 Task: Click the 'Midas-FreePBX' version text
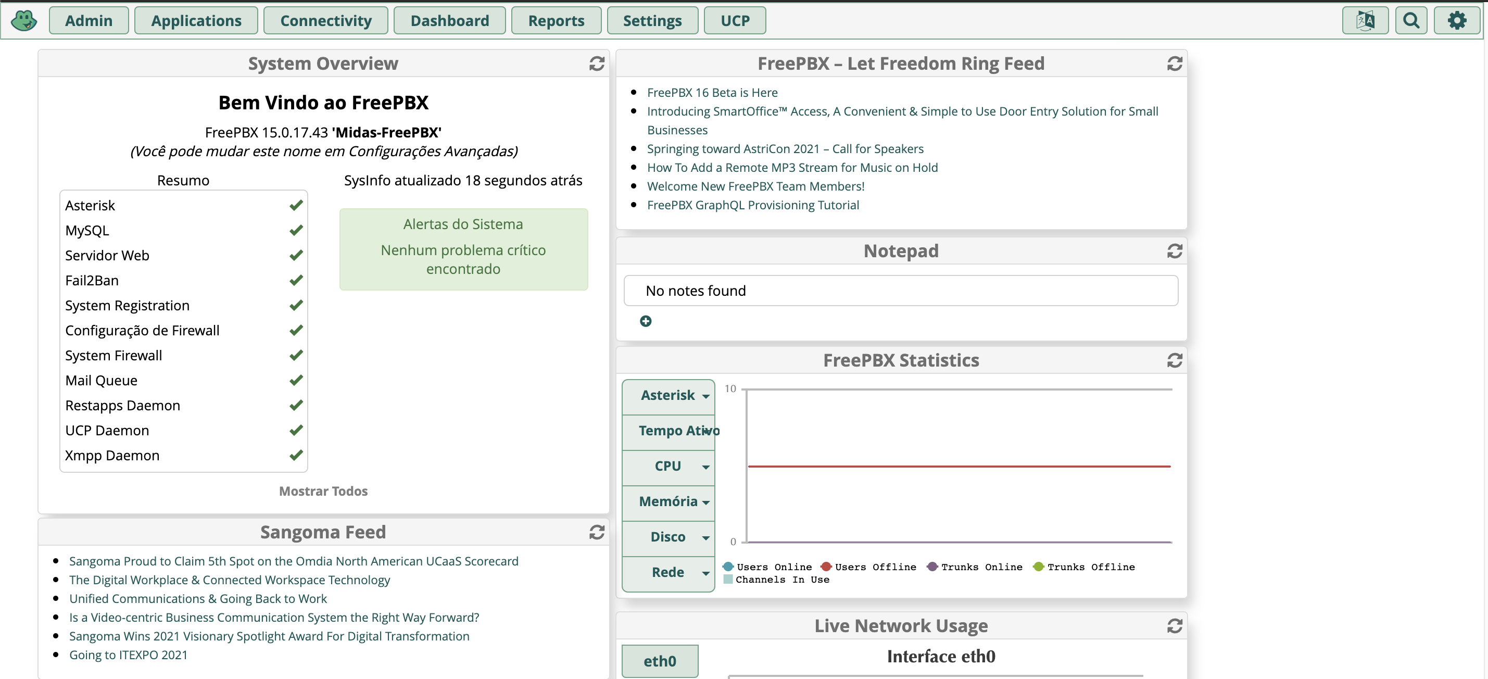pos(386,133)
